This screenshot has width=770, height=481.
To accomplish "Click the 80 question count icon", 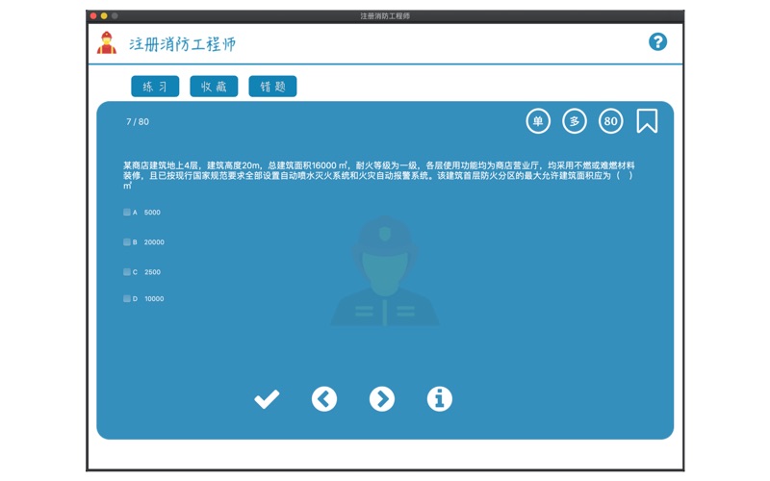I will click(x=610, y=121).
